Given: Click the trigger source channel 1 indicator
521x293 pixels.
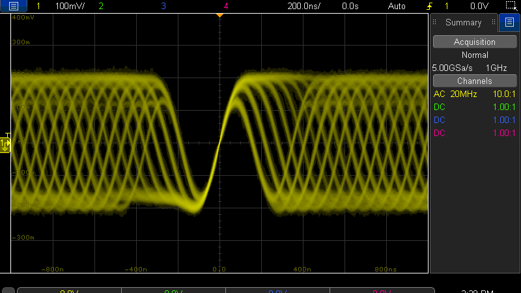Looking at the screenshot, I should 446,7.
